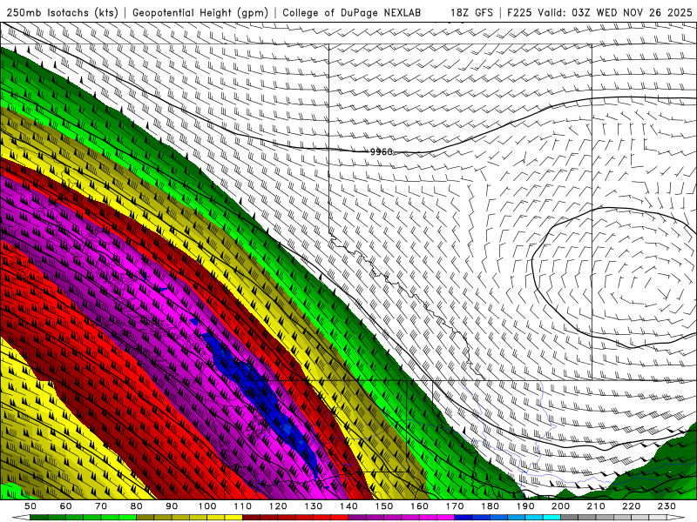Click the 140 label on the color scale
This screenshot has width=697, height=522.
(x=348, y=506)
